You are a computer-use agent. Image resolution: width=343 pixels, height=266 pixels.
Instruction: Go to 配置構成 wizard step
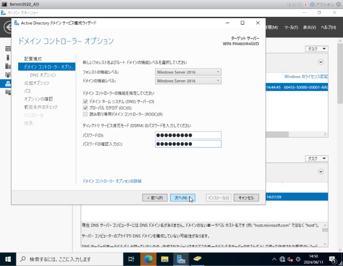(x=33, y=59)
